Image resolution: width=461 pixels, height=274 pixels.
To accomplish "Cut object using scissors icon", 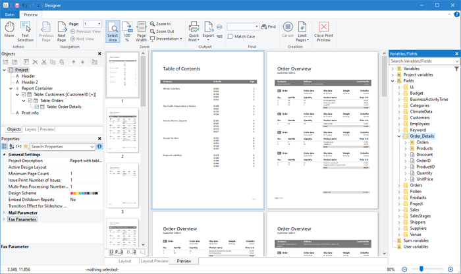I will [x=44, y=62].
